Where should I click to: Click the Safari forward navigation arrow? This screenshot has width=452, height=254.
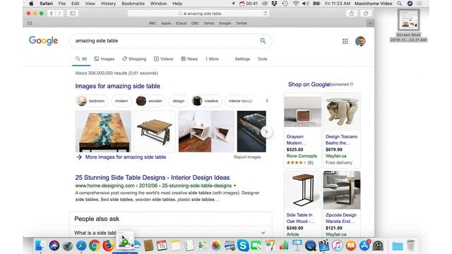pos(59,13)
